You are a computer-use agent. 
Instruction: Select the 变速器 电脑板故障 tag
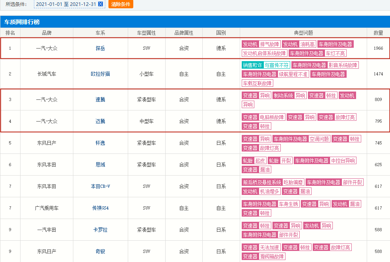pyautogui.click(x=263, y=117)
